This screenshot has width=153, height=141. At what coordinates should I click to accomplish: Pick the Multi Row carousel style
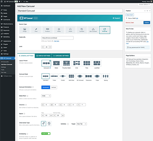(x=72, y=76)
